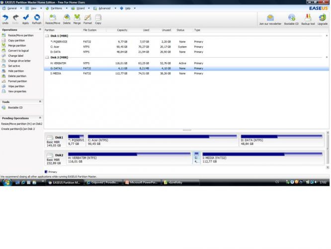This screenshot has width=331, height=249.
Task: Sort by the File System column header
Action: pos(90,30)
